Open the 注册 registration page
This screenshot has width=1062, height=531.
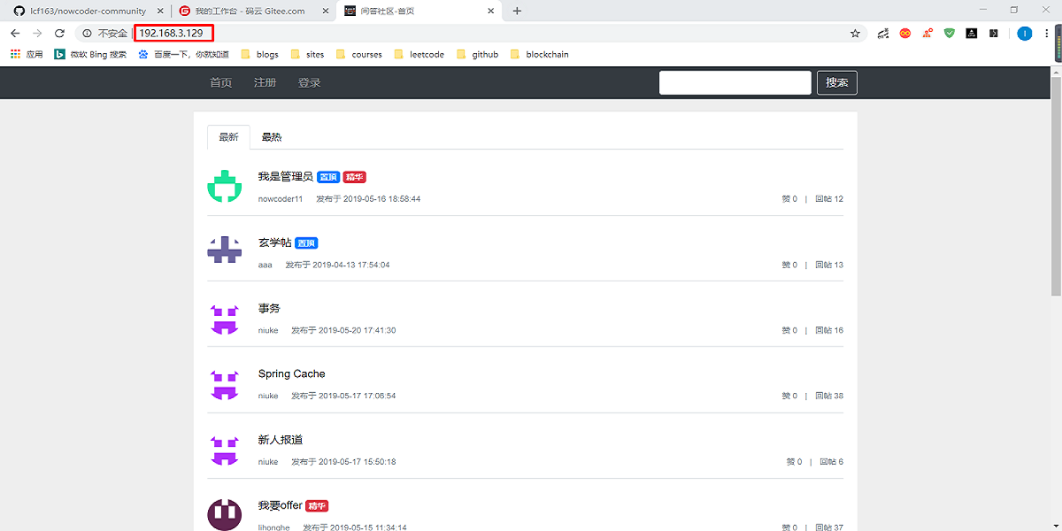point(265,82)
